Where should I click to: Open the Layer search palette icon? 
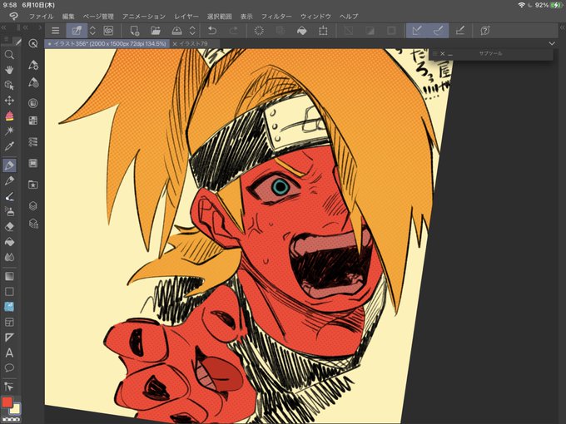click(32, 224)
